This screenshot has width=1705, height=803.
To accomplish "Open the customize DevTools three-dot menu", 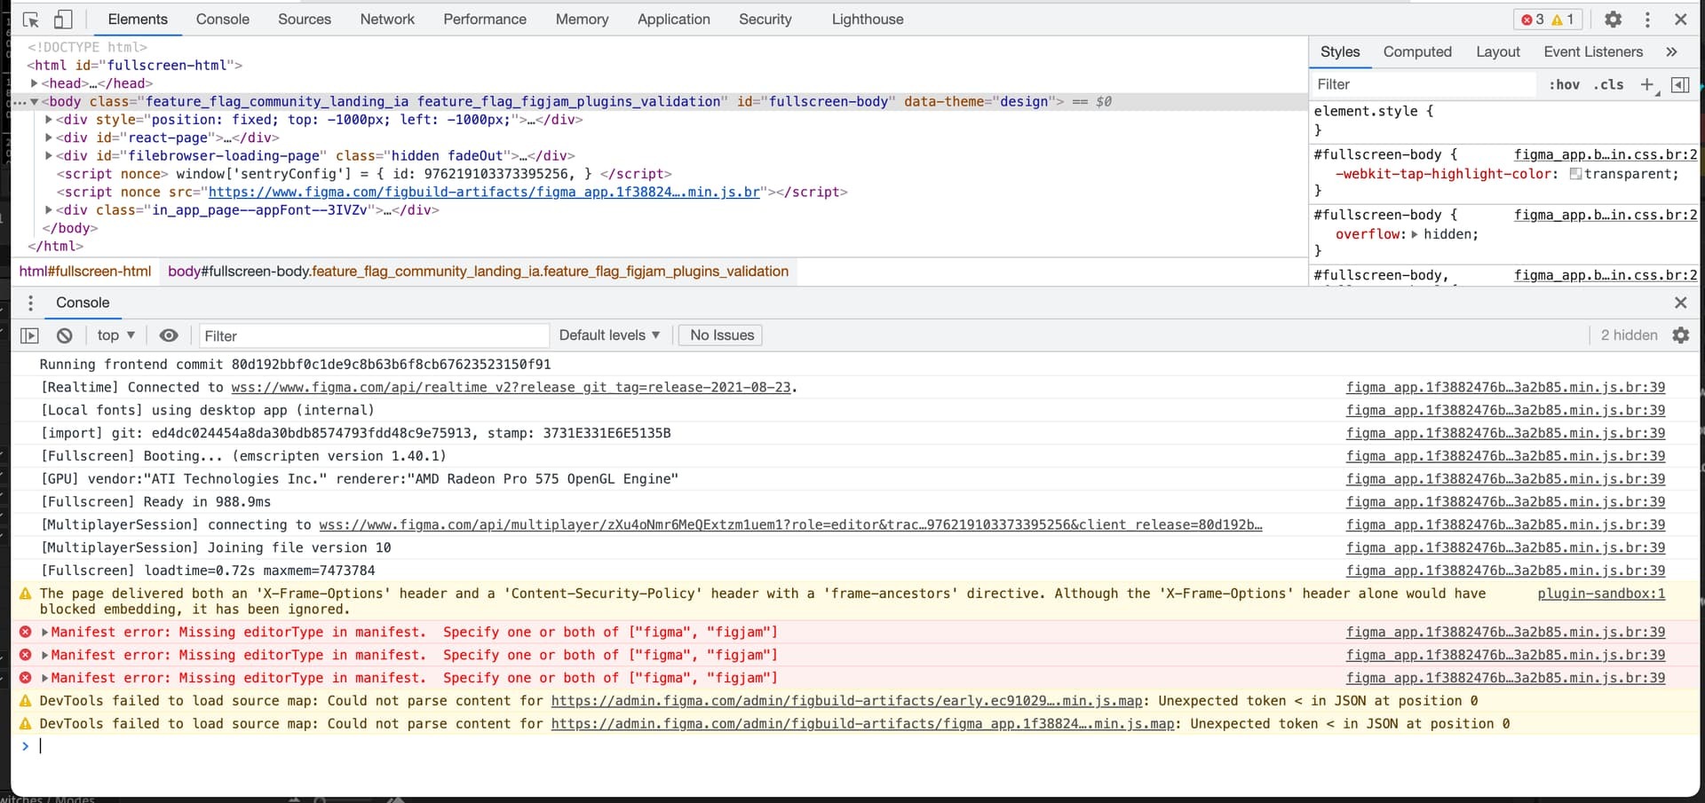I will pyautogui.click(x=1647, y=20).
